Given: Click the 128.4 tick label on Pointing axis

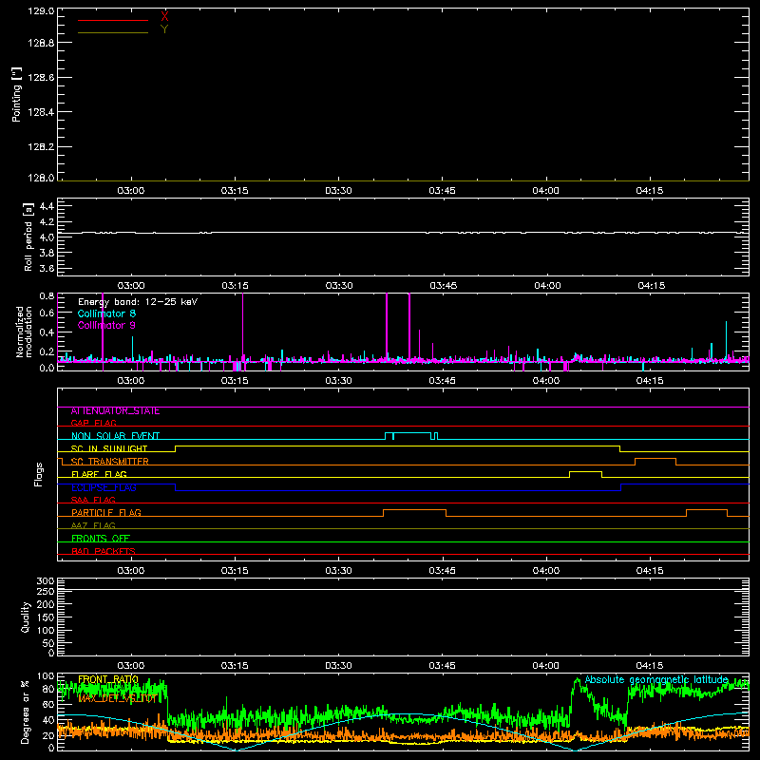Looking at the screenshot, I should click(41, 112).
